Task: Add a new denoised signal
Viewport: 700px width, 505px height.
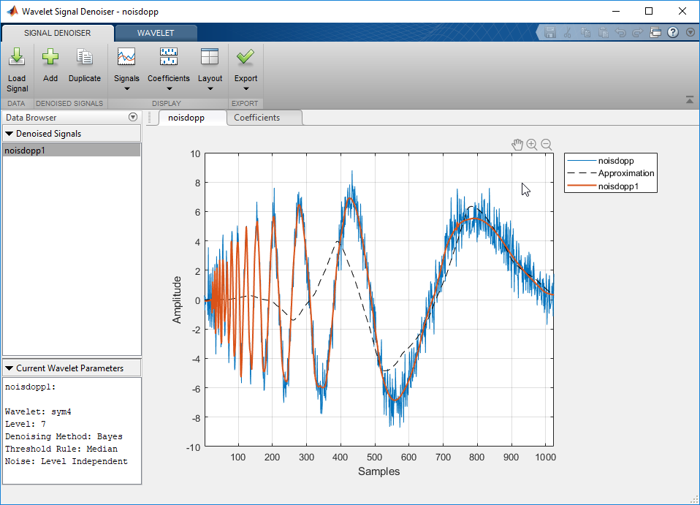Action: (50, 58)
